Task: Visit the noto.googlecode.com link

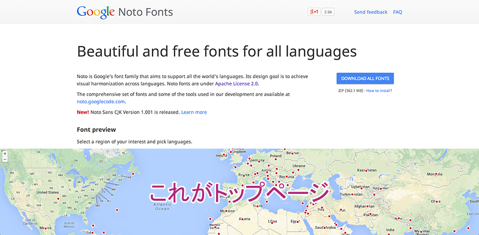Action: 101,102
